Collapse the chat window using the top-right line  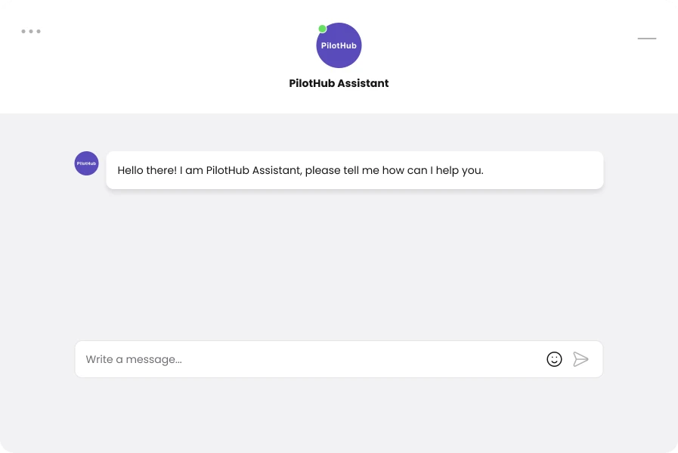[x=647, y=39]
